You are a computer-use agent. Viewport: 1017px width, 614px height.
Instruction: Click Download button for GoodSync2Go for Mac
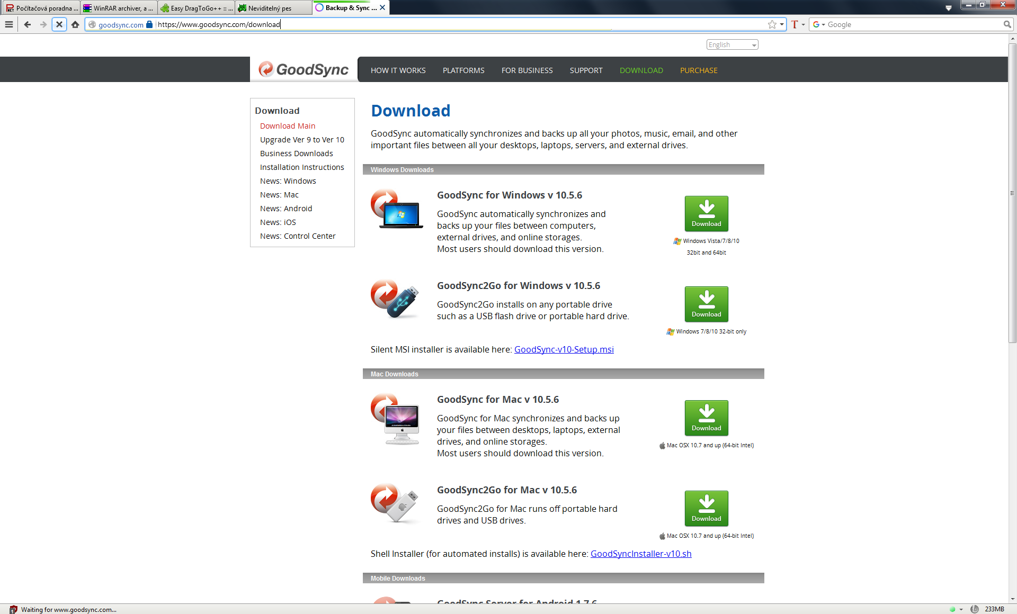click(706, 508)
